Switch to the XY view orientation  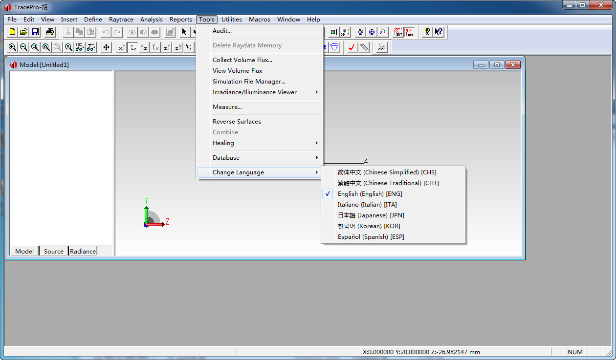[x=122, y=47]
